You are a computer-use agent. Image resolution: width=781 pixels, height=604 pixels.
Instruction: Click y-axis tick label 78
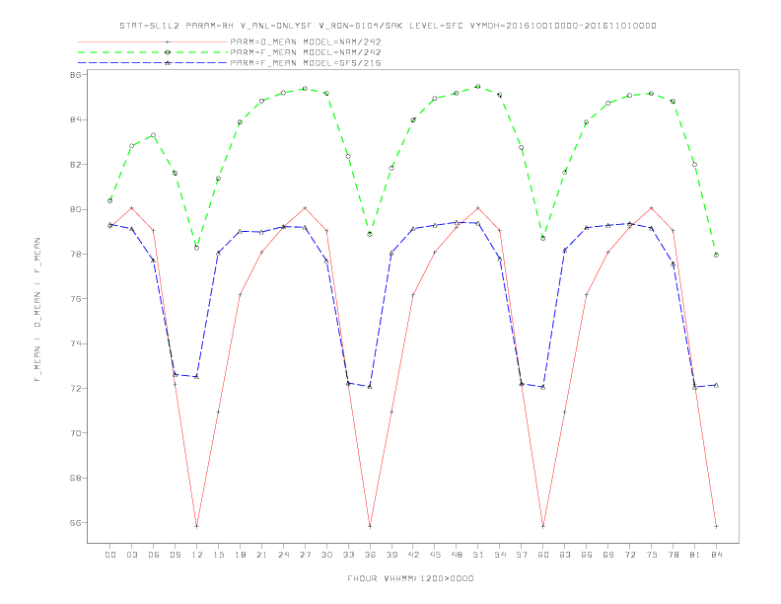(x=76, y=255)
